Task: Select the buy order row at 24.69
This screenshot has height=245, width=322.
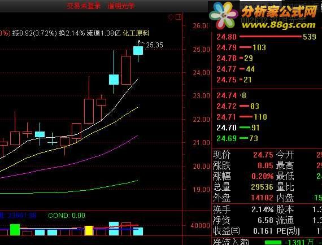Action: pyautogui.click(x=237, y=138)
